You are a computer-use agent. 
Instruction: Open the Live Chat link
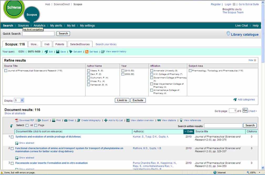242,26
